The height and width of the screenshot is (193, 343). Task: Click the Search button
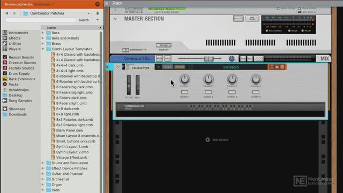(x=84, y=20)
